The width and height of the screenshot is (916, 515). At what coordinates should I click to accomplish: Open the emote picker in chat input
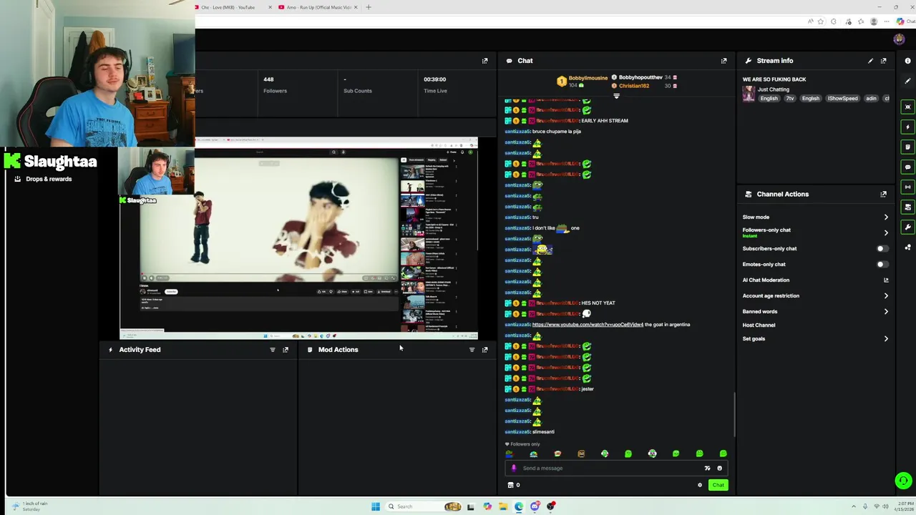click(x=719, y=469)
